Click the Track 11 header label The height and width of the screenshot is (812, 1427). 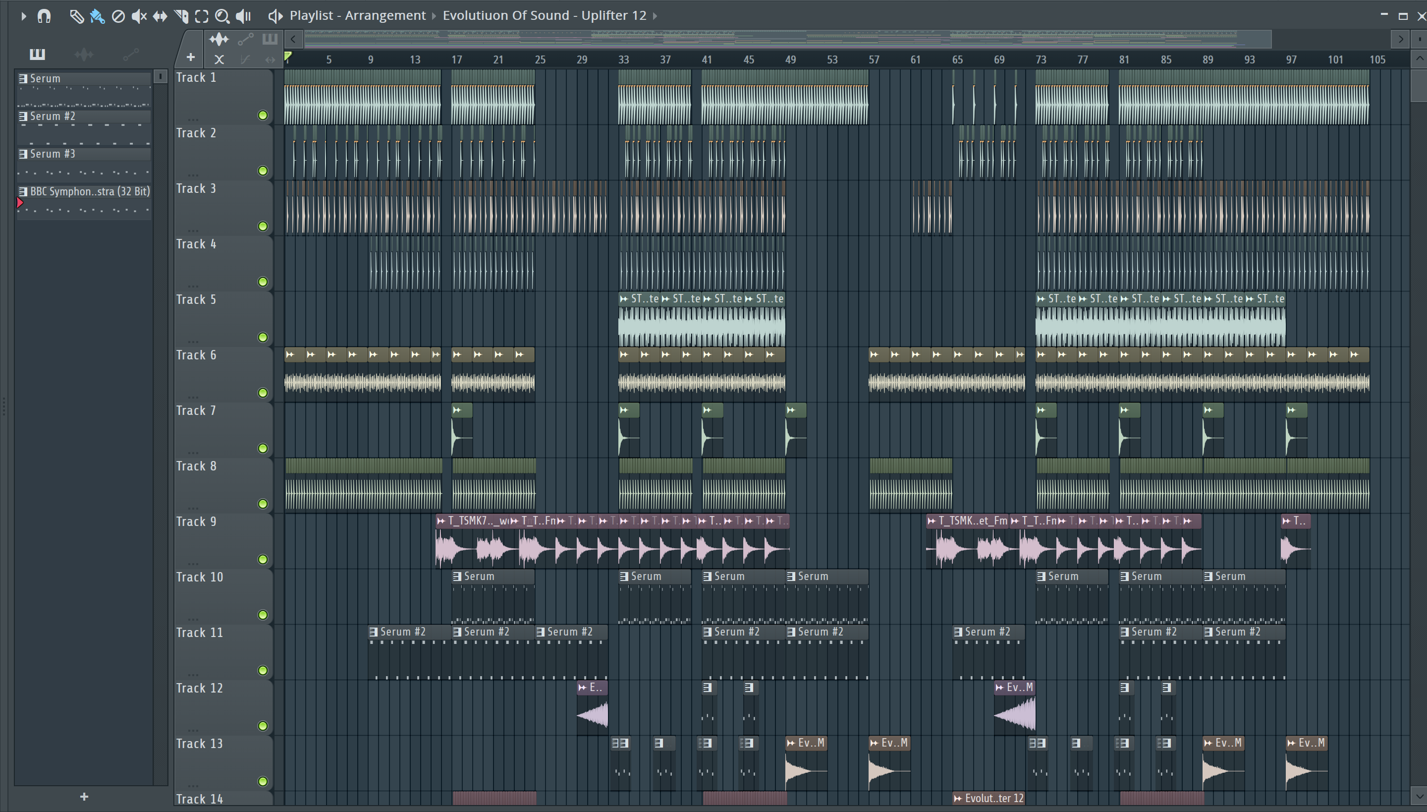tap(199, 633)
